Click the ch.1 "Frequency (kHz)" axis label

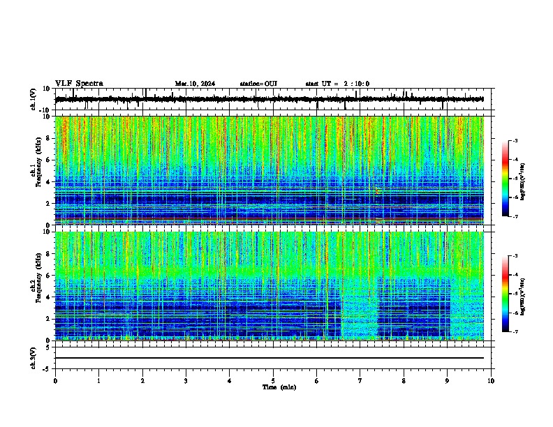point(39,163)
